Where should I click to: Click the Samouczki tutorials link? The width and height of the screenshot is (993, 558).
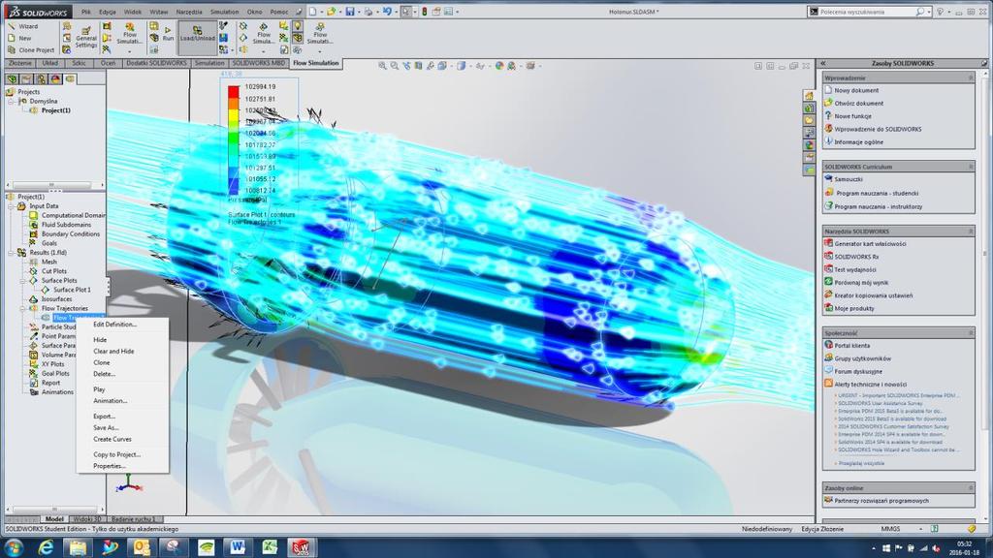click(x=849, y=179)
